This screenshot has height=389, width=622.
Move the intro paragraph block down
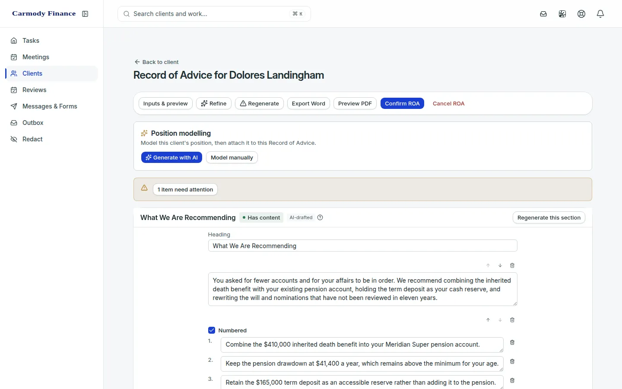click(x=500, y=265)
